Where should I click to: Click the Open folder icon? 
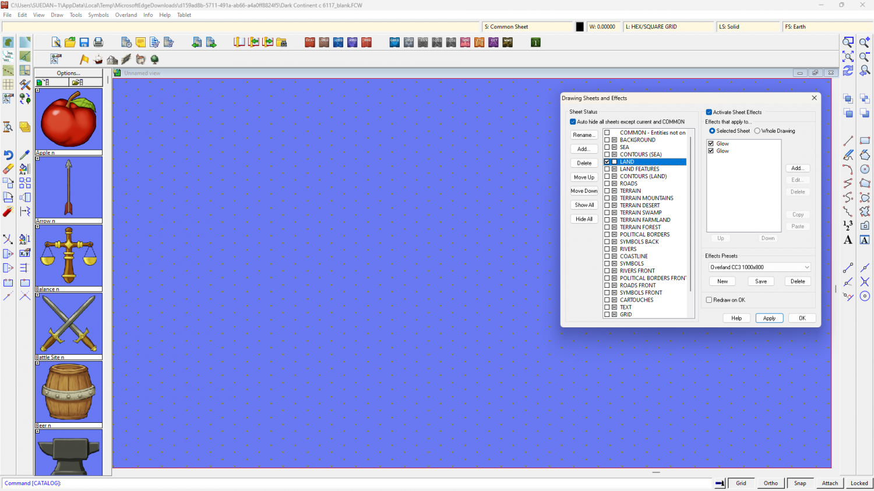(x=70, y=42)
